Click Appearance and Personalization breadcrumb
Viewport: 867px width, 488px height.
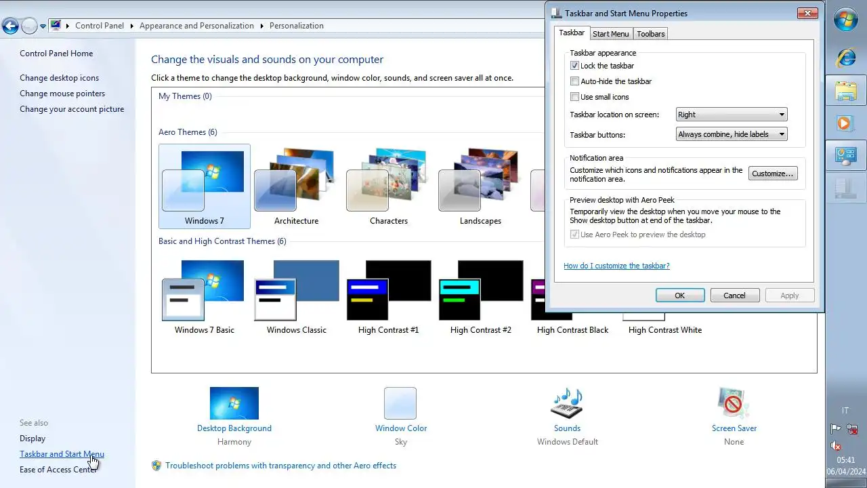coord(196,26)
